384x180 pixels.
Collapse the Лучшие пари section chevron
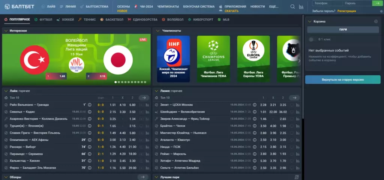[x=156, y=177]
